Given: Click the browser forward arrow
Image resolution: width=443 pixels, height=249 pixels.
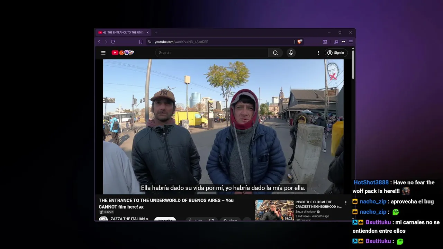Looking at the screenshot, I should click(106, 42).
